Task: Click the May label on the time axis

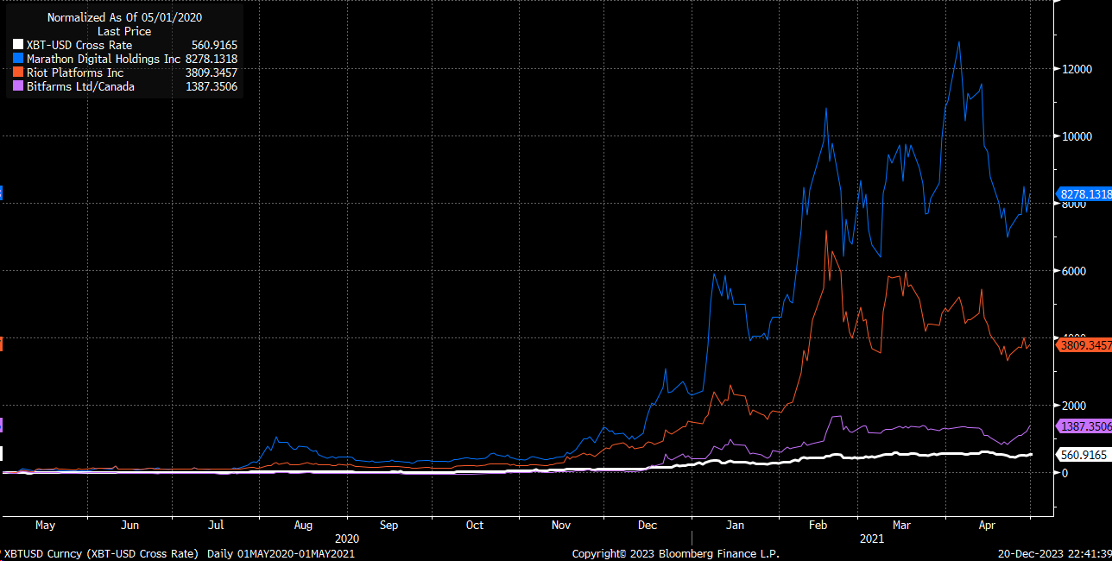Action: click(x=44, y=525)
